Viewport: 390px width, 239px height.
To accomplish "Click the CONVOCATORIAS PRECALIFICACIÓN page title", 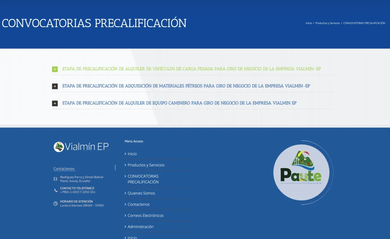I will 94,23.
